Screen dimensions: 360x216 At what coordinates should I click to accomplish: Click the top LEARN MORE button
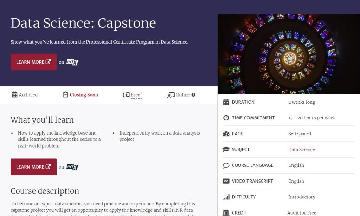(33, 62)
